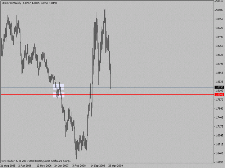Screen dimensions: 225x168
Task: Click the red 1.8001 price label
Action: (219, 95)
